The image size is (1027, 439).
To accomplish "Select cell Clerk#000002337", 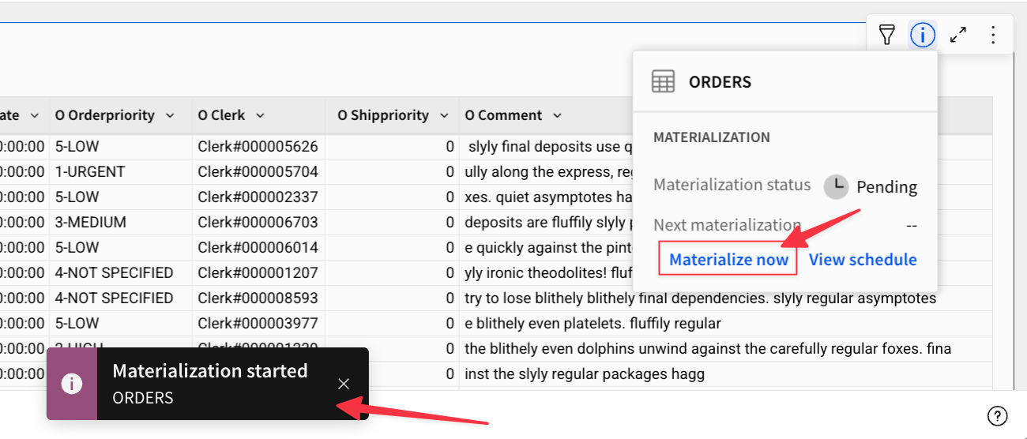I will (259, 197).
